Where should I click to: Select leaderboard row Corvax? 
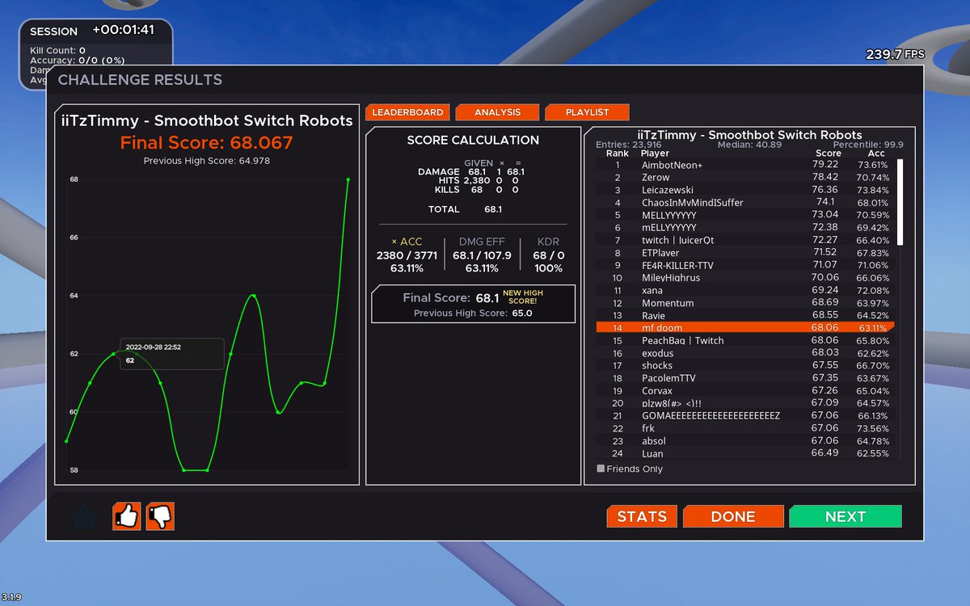pyautogui.click(x=746, y=391)
